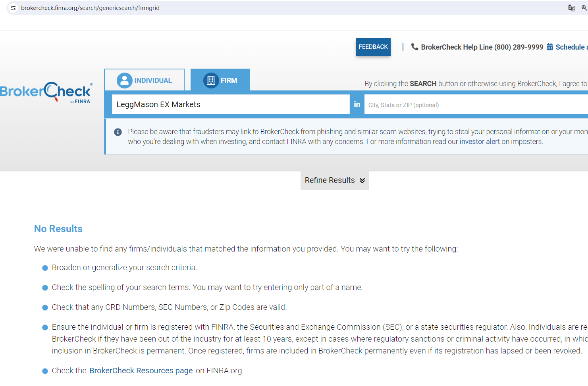Open the FEEDBACK button
The image size is (588, 386).
373,47
